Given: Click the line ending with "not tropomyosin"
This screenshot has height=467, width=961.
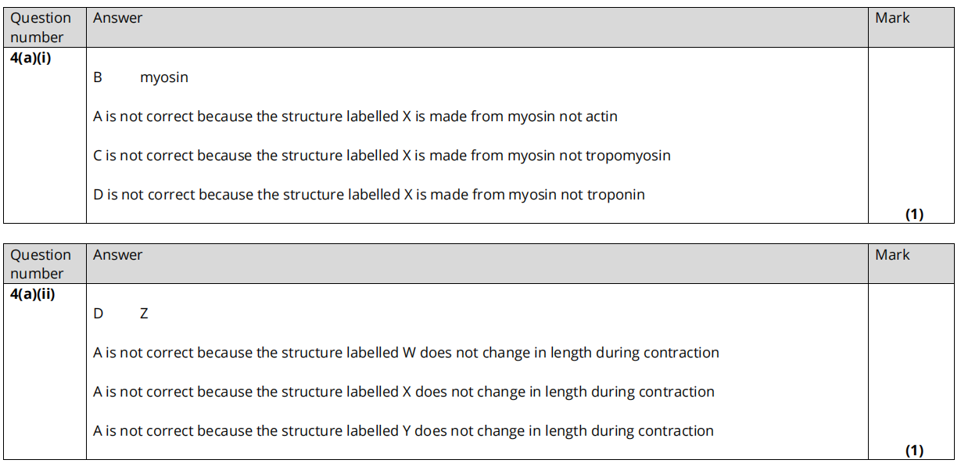Looking at the screenshot, I should 382,156.
